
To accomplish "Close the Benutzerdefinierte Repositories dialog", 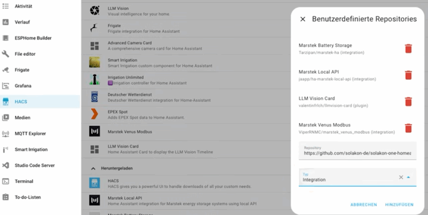I will tap(303, 19).
